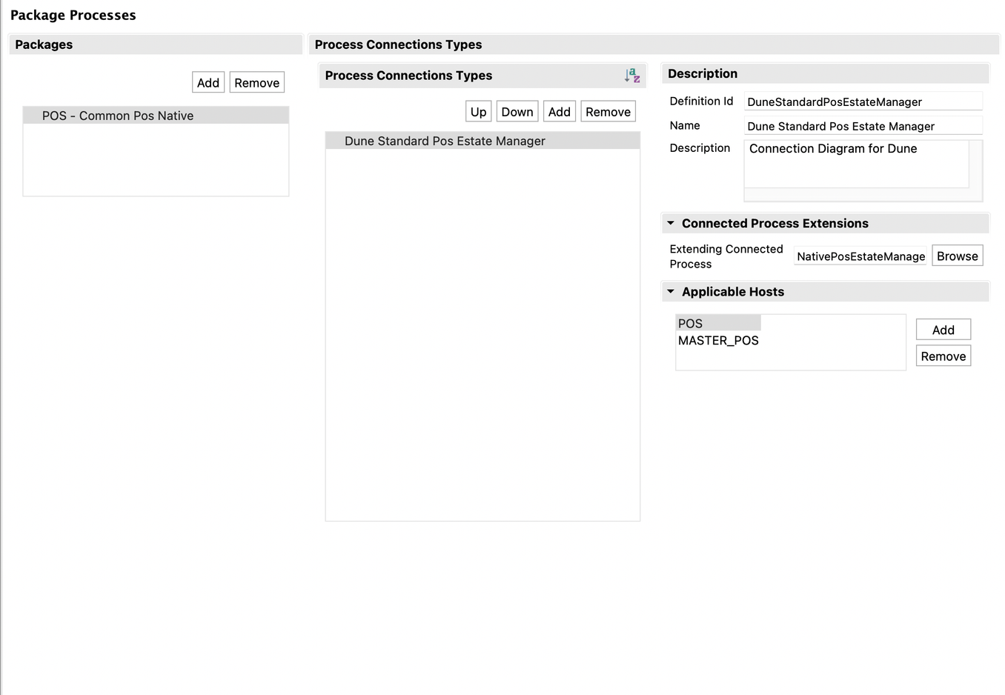Edit the Name field
1005x695 pixels.
(x=863, y=126)
